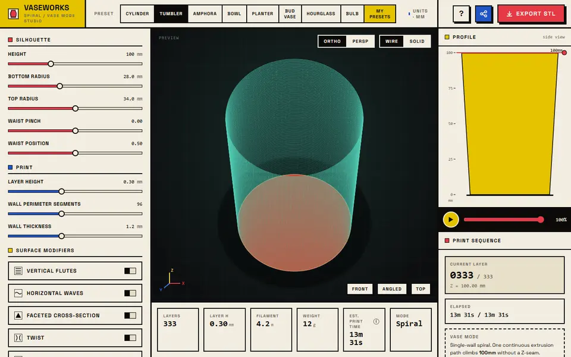Click the Elapsed 13m 31s readout
Viewport: 571px width, 357px height.
point(504,311)
